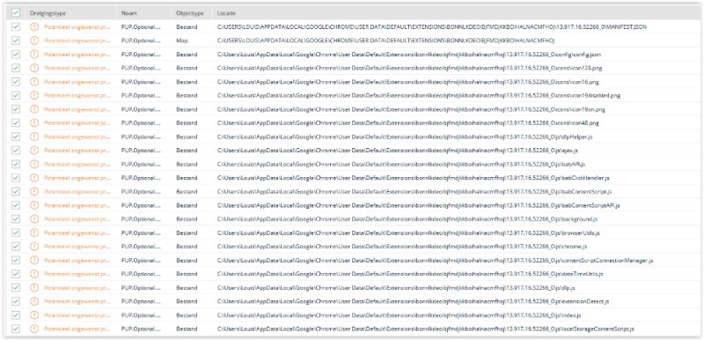Click the 'Bestand' cell on the background.js row
Screen dimensions: 704x340
pos(187,219)
